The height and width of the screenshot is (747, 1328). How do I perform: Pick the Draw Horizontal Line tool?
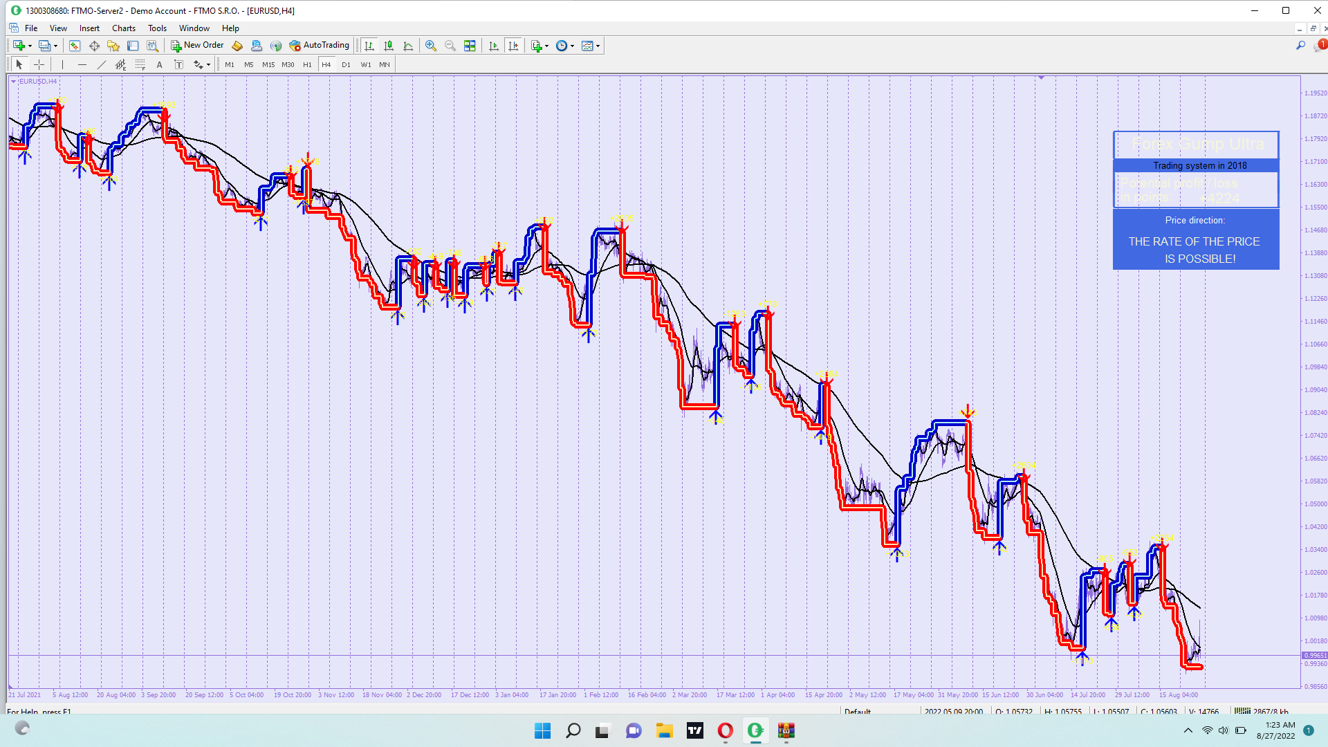point(82,64)
